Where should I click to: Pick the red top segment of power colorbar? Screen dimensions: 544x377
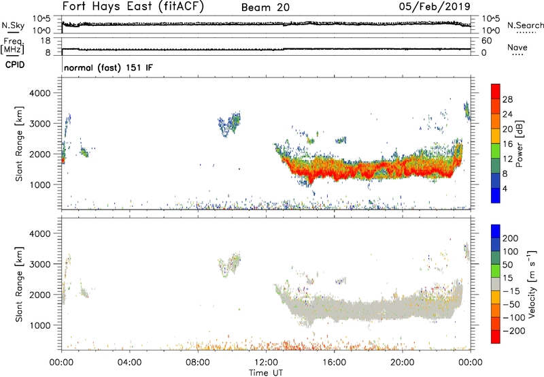click(x=496, y=92)
